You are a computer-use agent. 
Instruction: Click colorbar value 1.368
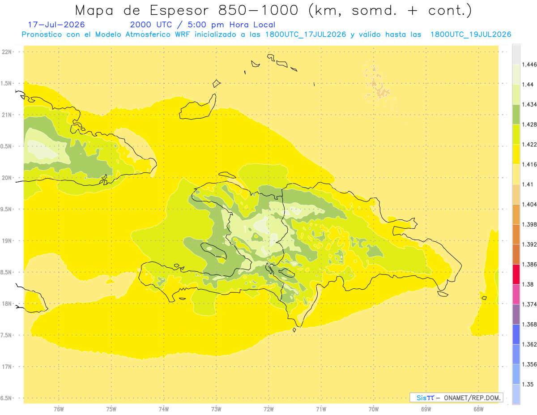point(529,324)
